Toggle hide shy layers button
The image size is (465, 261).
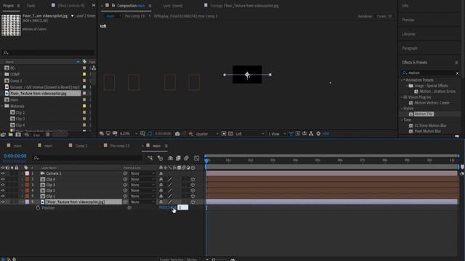point(171,158)
